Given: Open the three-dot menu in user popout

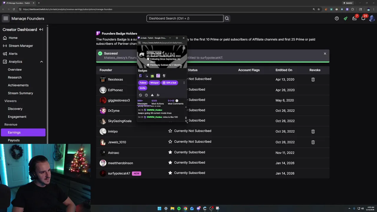Looking at the screenshot, I should click(184, 83).
